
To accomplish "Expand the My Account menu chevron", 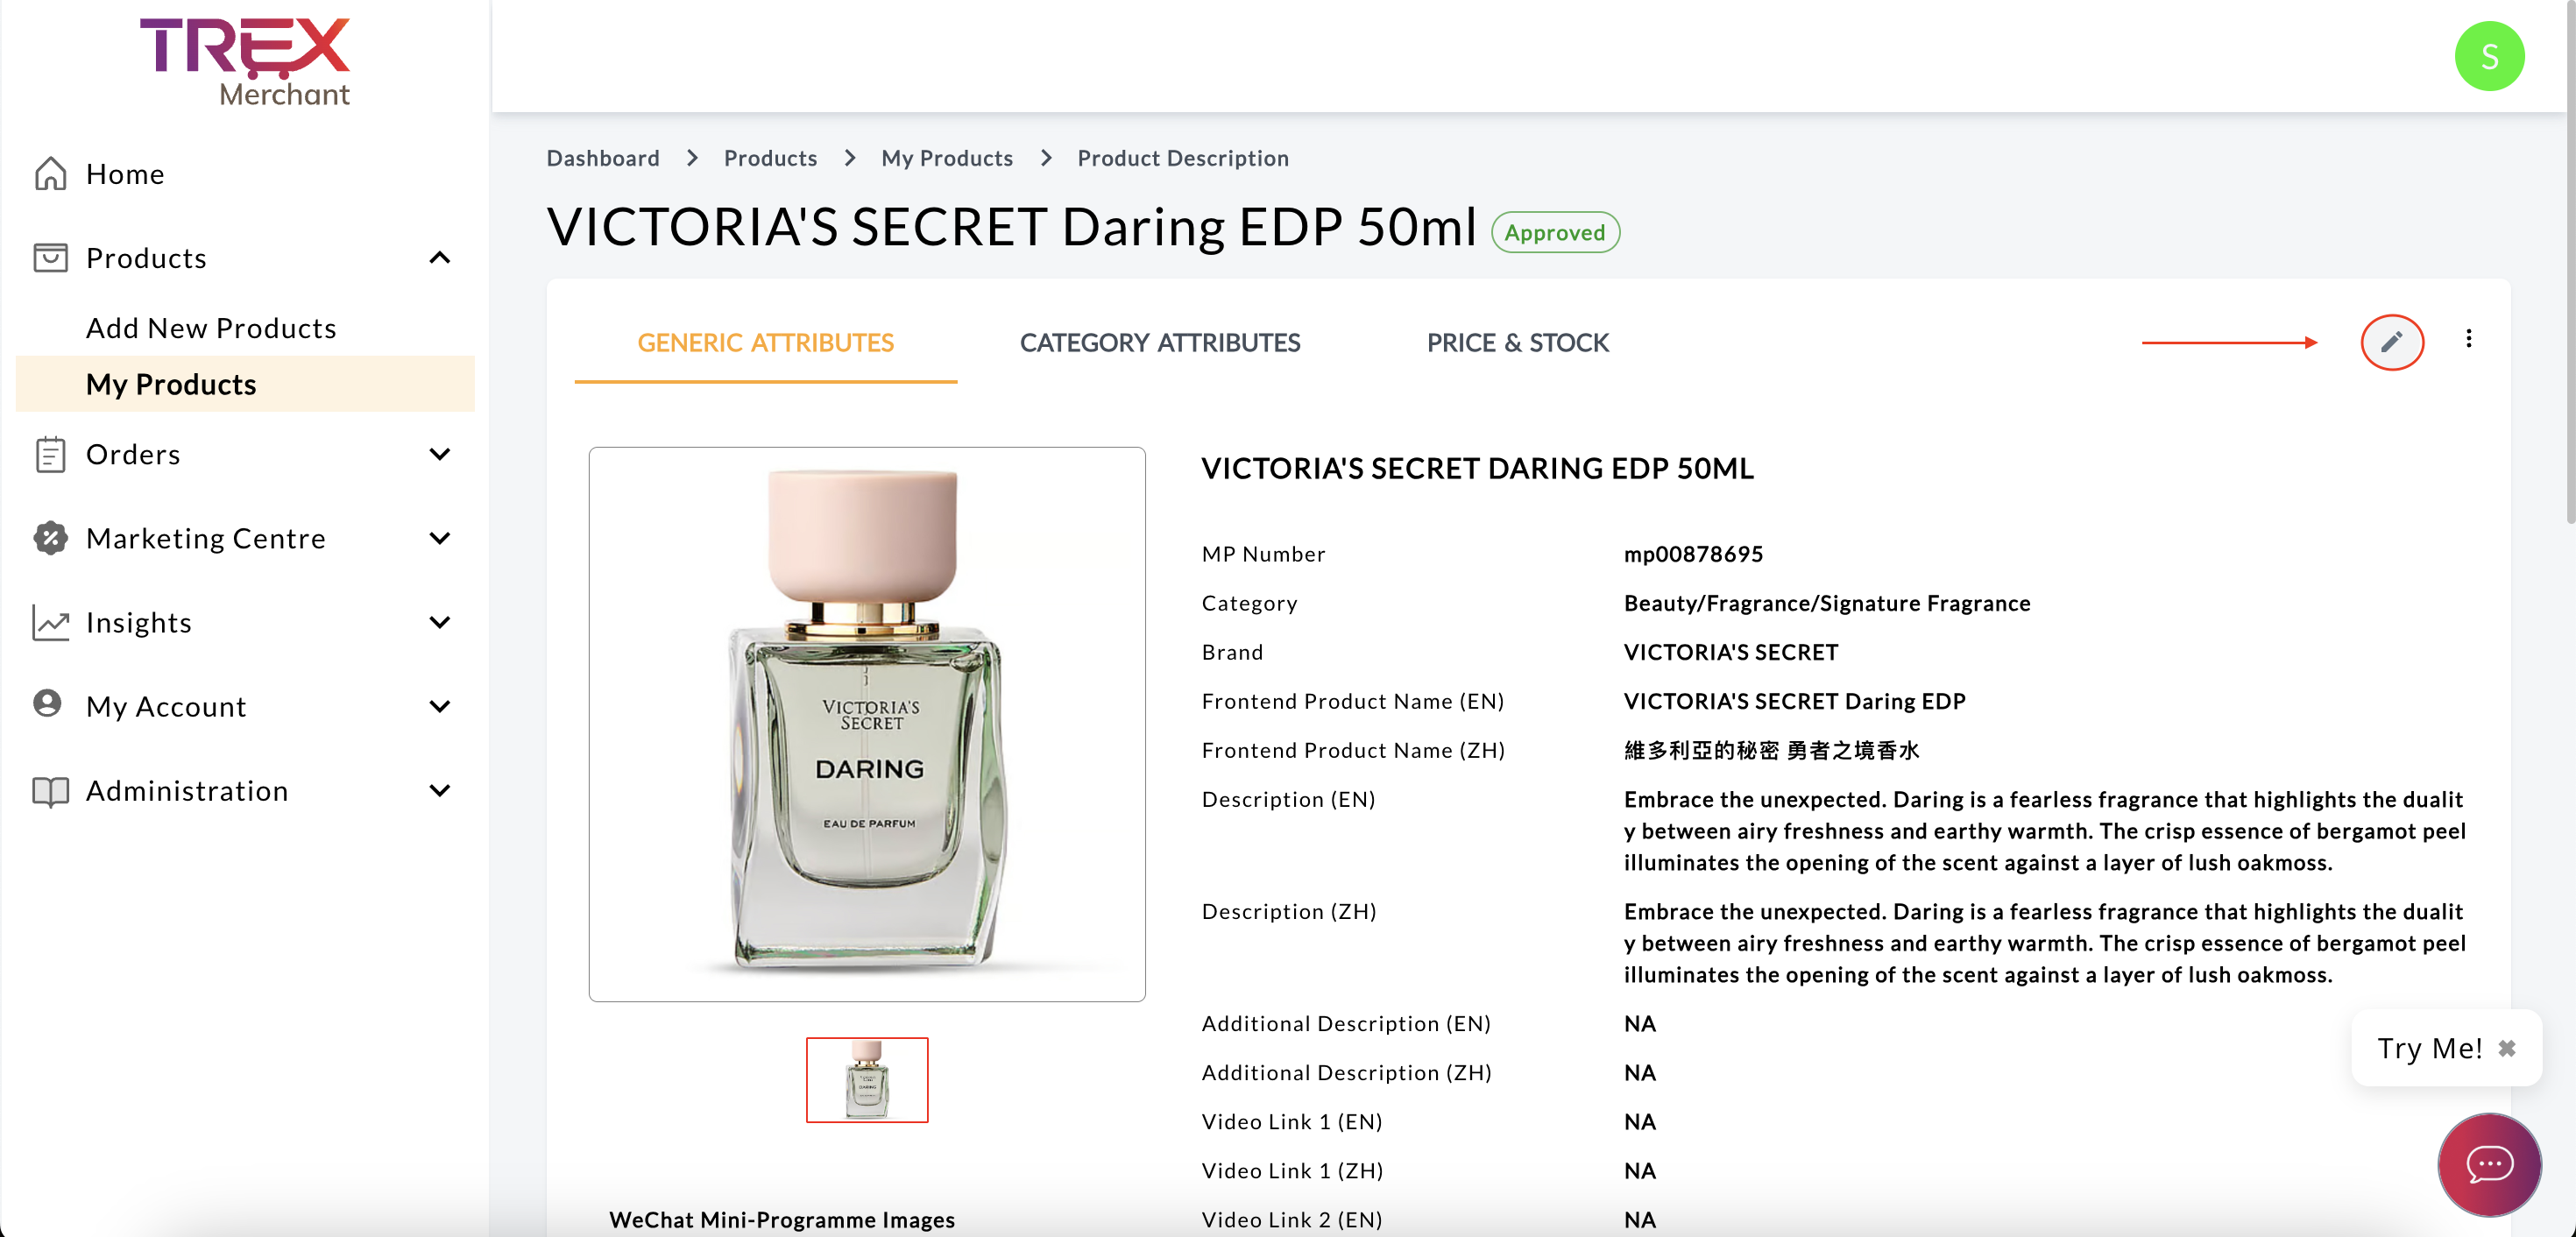I will tap(439, 707).
